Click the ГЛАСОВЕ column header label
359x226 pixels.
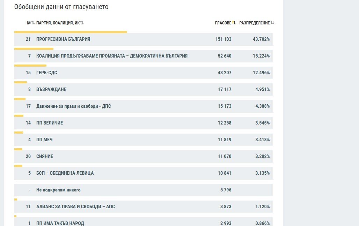coord(223,23)
